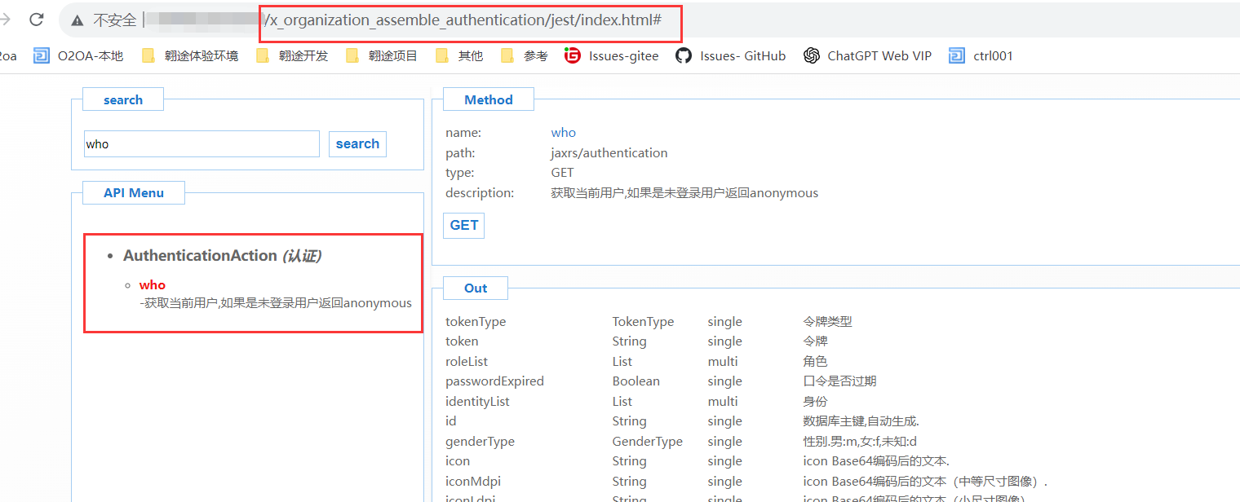Click the blue who method name

coord(564,132)
